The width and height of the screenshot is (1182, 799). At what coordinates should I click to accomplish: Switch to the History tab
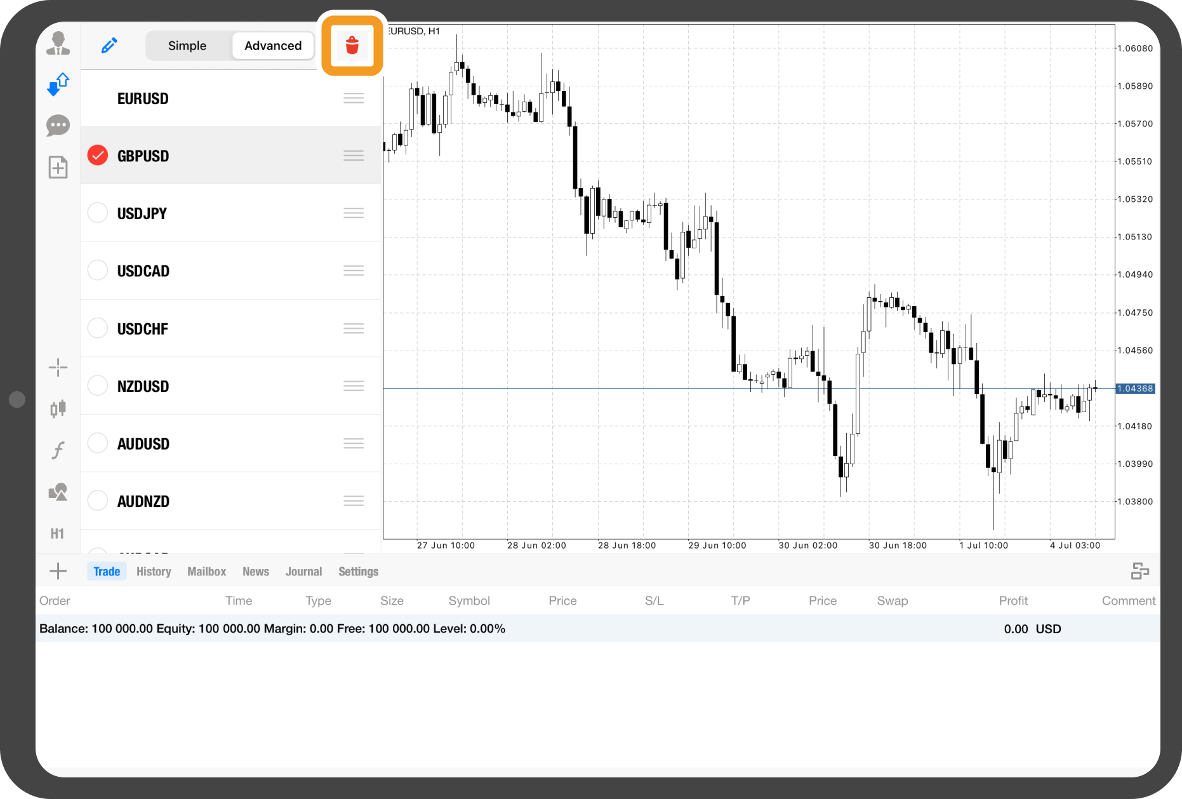point(154,572)
